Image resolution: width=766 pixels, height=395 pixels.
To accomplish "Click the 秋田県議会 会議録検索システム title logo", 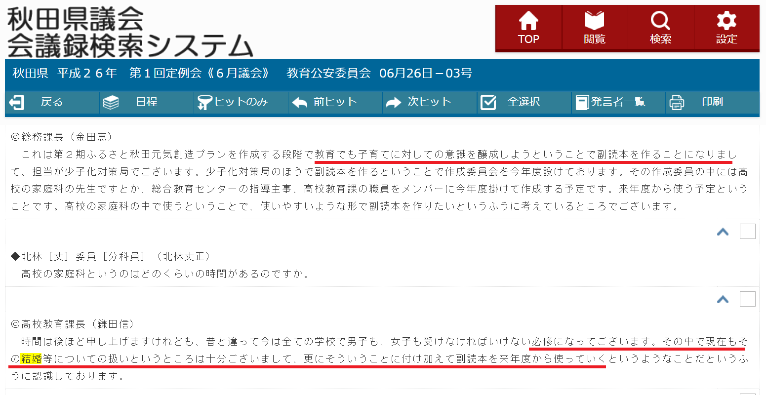I will 129,33.
